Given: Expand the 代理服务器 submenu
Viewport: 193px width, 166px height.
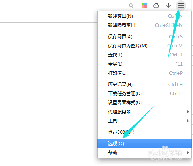Looking at the screenshot, I should 145,112.
